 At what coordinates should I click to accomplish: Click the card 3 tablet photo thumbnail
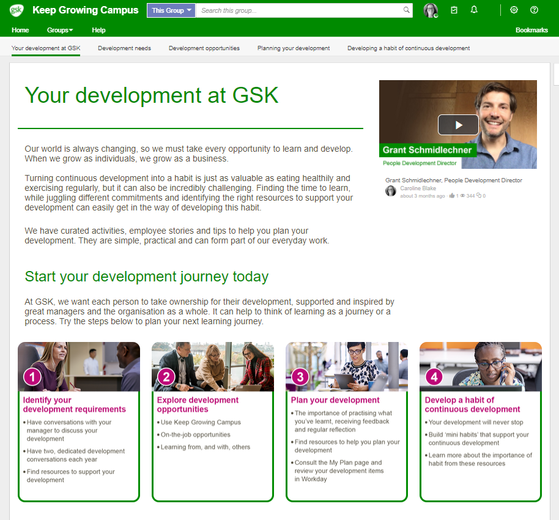click(347, 366)
